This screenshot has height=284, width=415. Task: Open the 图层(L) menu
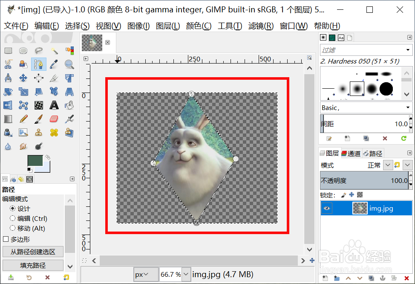click(x=168, y=26)
